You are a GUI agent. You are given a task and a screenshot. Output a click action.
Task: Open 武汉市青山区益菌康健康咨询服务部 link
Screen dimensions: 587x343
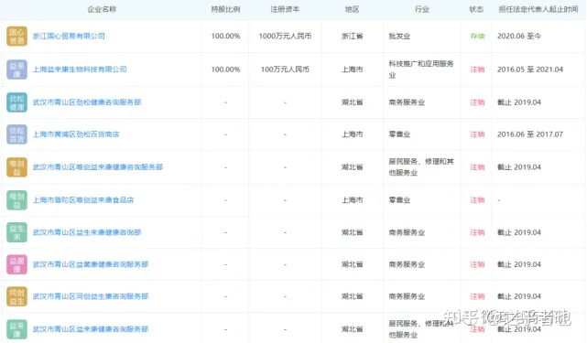point(91,264)
